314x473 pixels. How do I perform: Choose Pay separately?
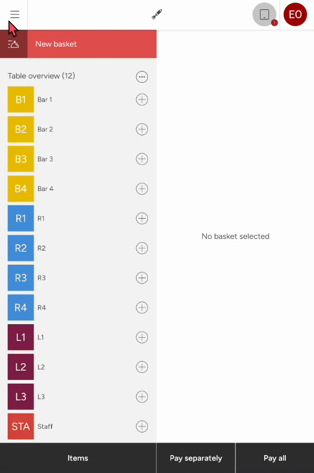pyautogui.click(x=196, y=458)
